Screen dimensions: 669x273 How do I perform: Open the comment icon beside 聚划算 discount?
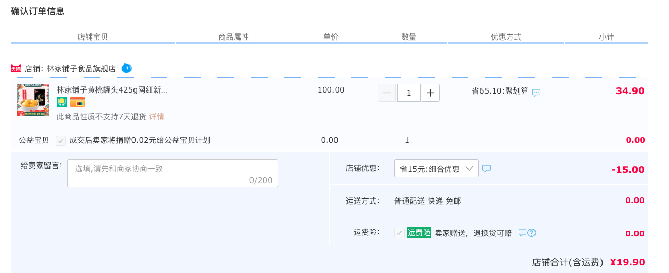[x=536, y=93]
